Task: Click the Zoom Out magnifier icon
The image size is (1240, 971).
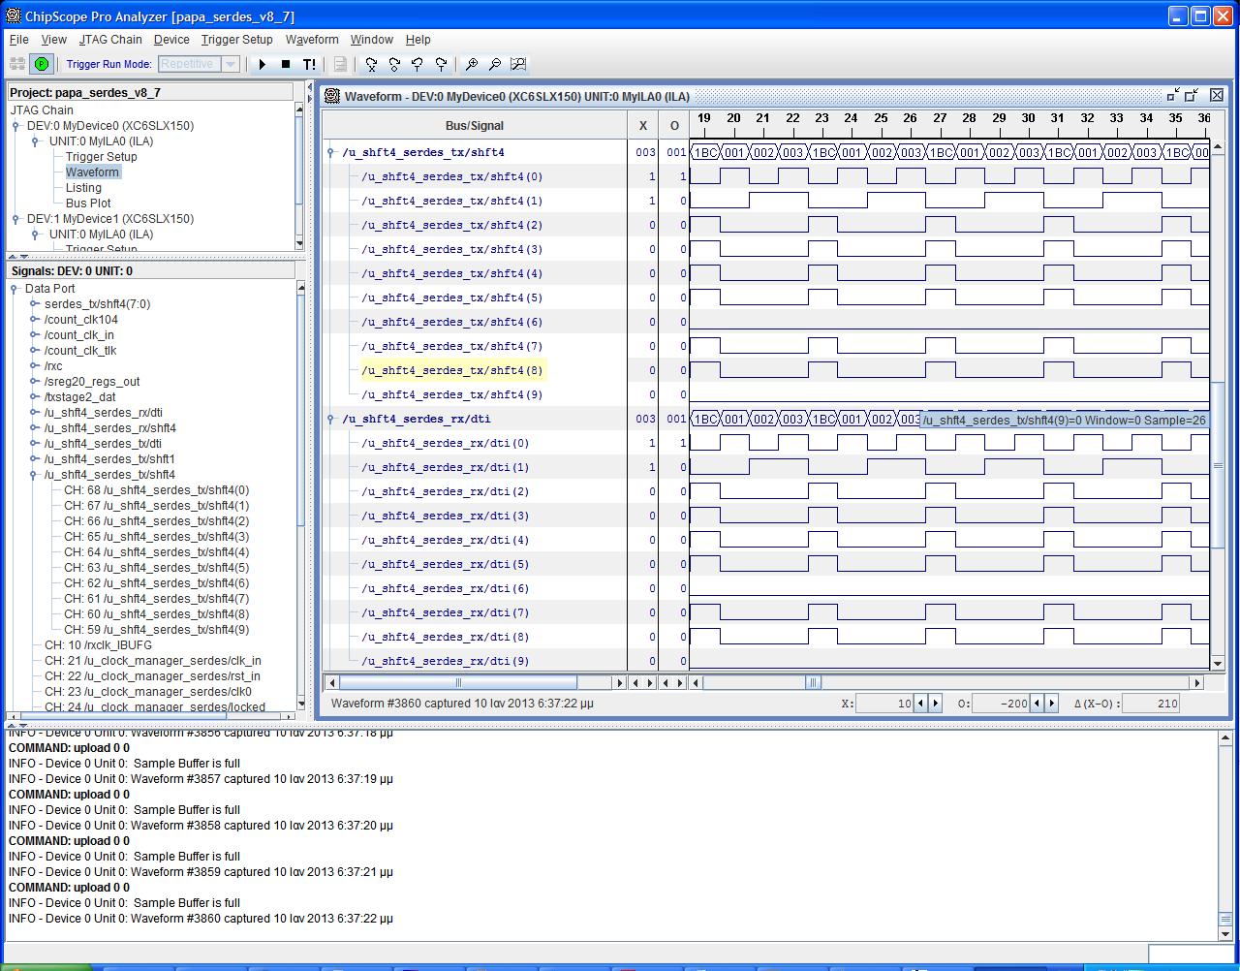Action: pos(495,64)
